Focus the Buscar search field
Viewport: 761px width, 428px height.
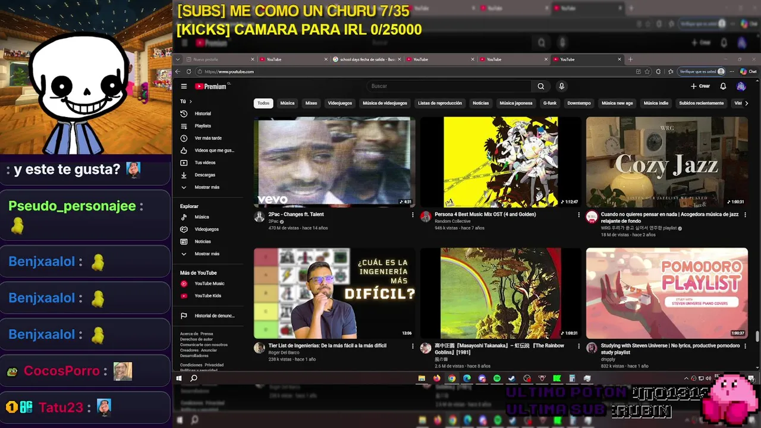click(450, 86)
